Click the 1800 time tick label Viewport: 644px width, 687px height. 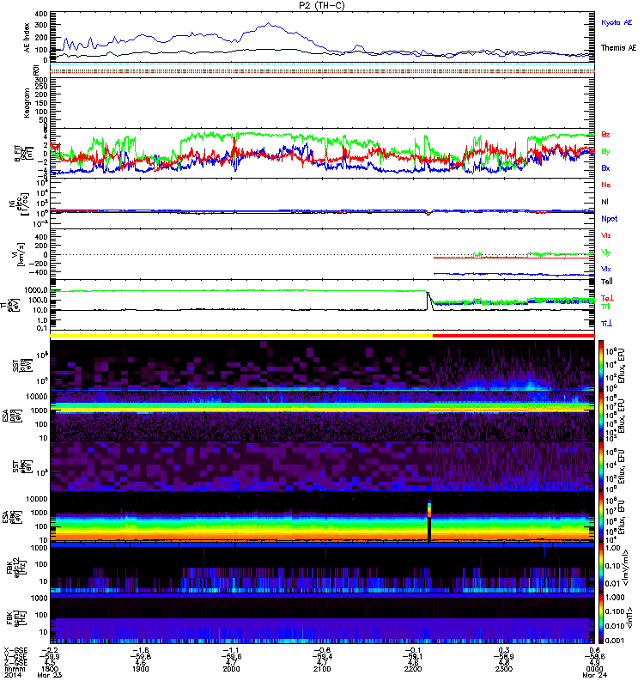[50, 669]
